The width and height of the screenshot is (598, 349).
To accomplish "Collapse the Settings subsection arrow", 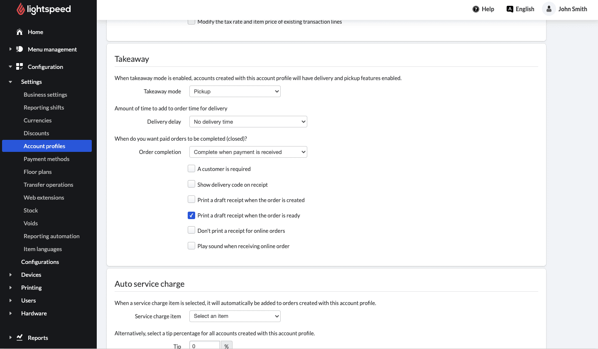I will click(10, 82).
